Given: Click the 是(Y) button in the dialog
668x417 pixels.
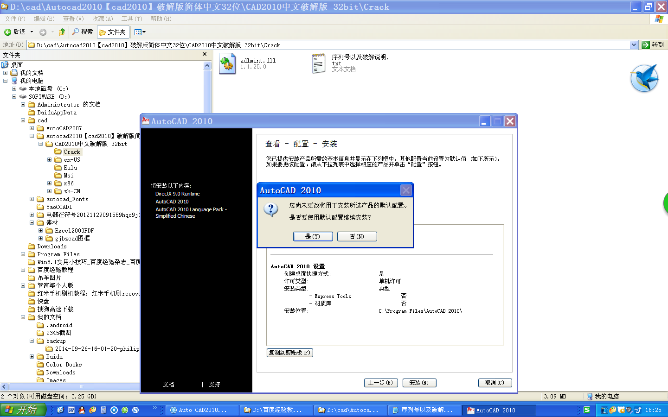Looking at the screenshot, I should (x=313, y=236).
